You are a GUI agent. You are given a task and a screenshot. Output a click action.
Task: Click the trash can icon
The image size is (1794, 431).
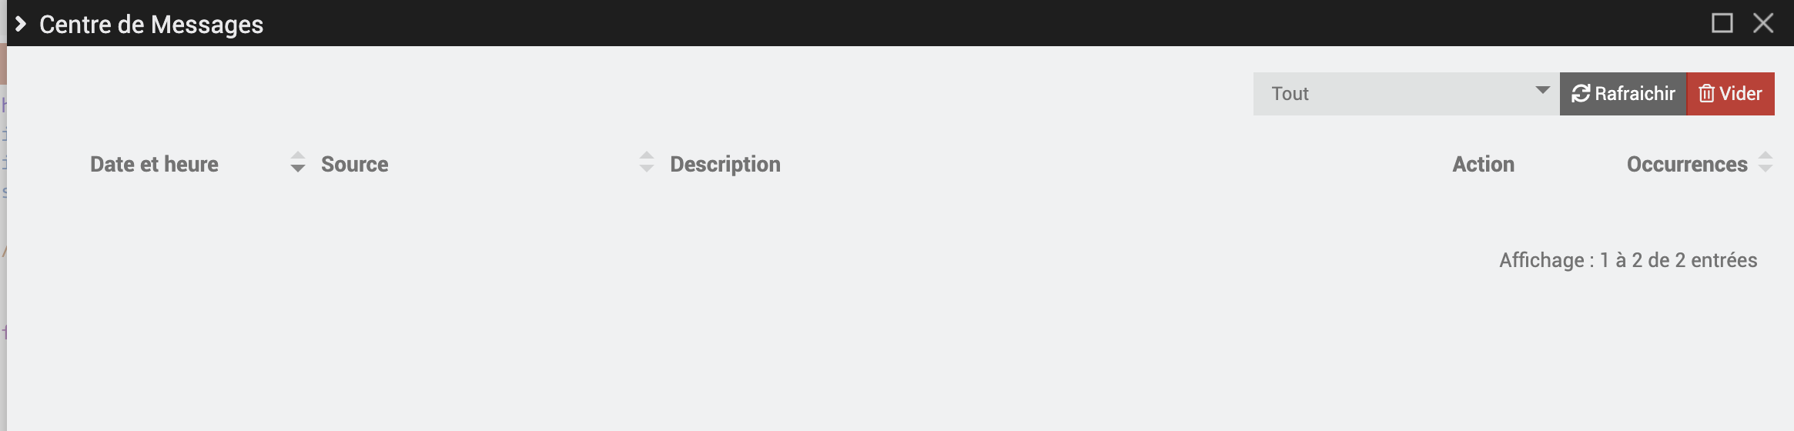(x=1706, y=94)
